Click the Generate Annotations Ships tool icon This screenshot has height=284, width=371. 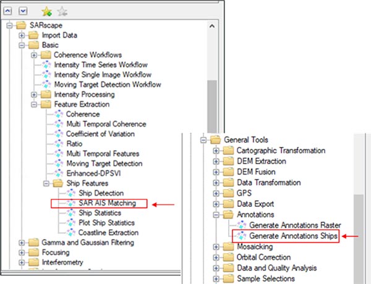tap(242, 236)
